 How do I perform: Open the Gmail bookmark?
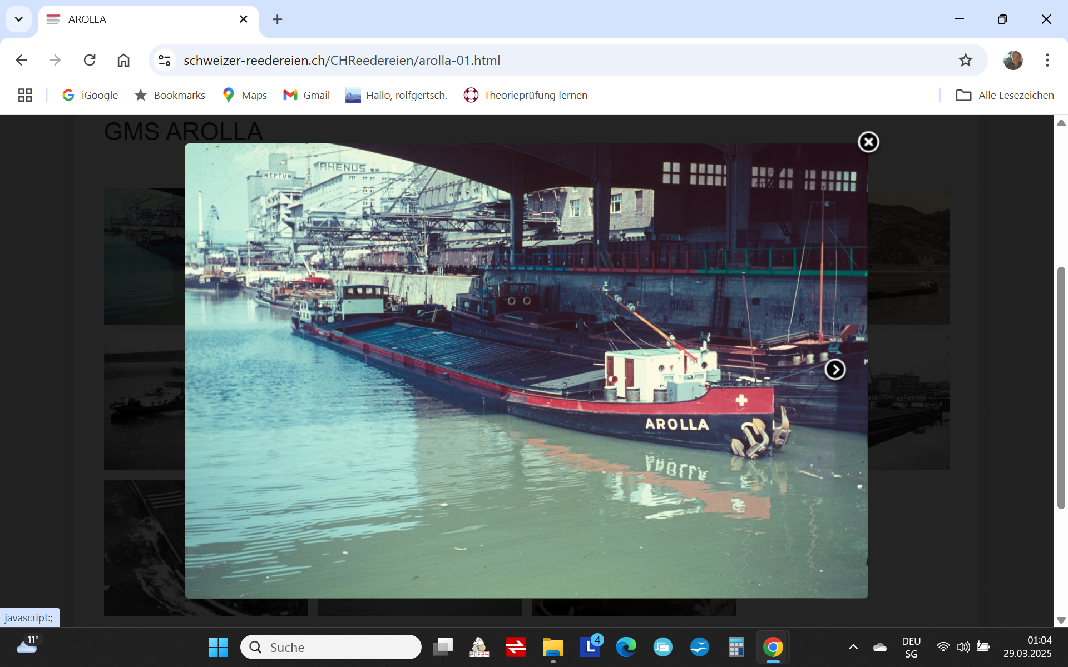pos(306,95)
